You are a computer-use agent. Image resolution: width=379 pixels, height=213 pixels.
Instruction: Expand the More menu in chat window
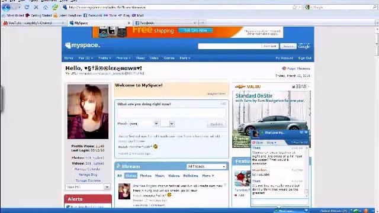click(271, 143)
